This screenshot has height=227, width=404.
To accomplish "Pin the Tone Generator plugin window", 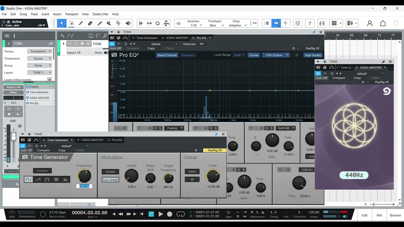I will [216, 134].
